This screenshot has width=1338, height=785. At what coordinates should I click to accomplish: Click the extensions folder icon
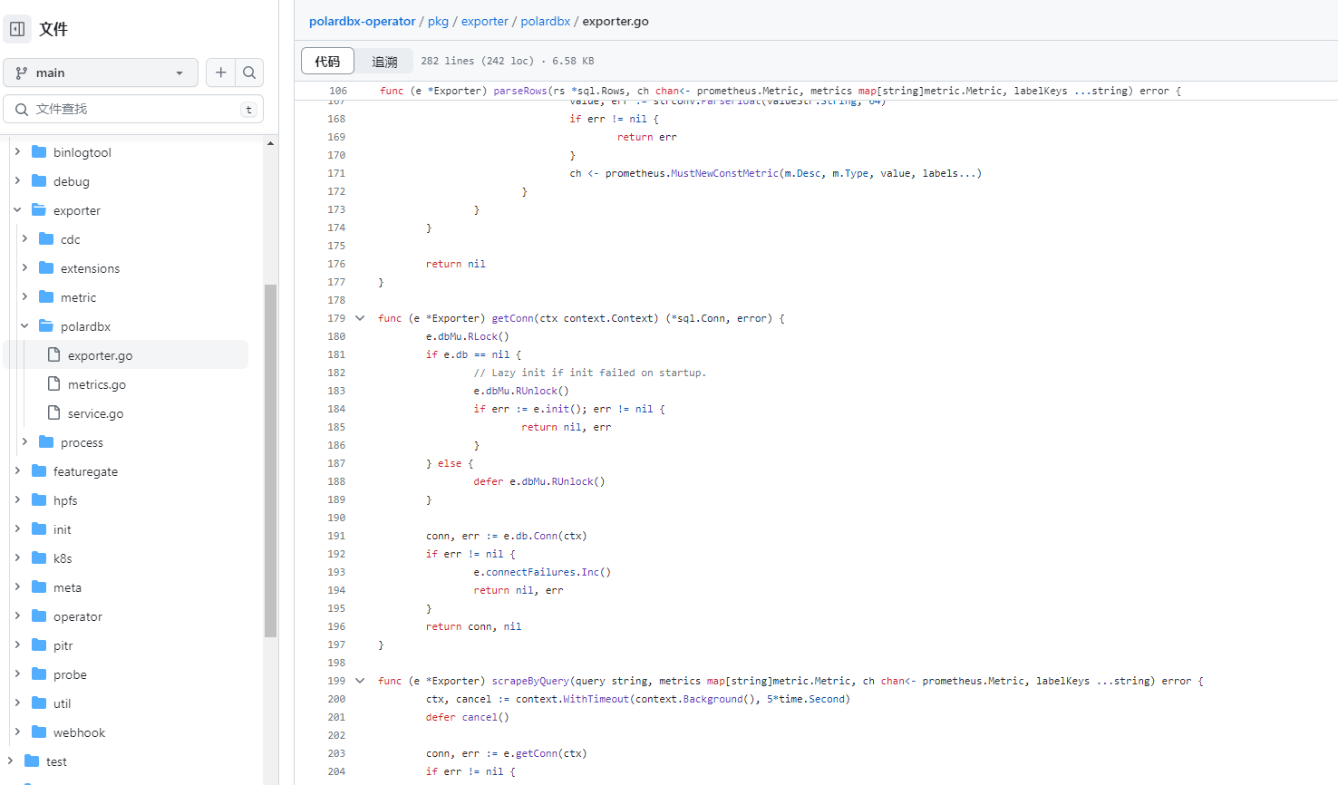[x=46, y=268]
